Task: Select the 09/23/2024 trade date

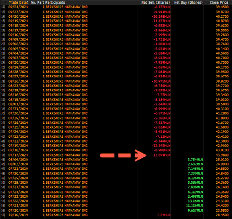Action: pos(18,12)
